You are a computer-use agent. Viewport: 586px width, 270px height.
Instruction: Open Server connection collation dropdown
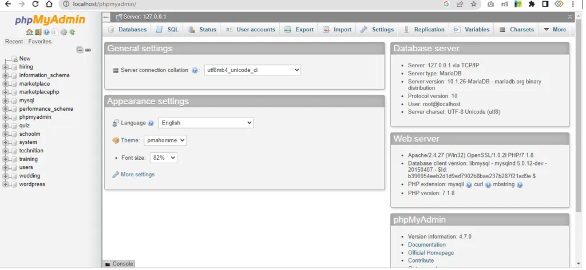[252, 70]
